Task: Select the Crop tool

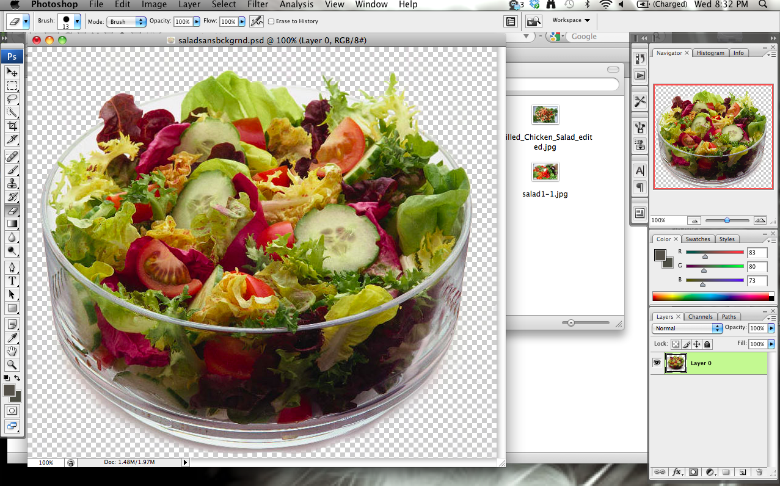Action: pyautogui.click(x=12, y=126)
